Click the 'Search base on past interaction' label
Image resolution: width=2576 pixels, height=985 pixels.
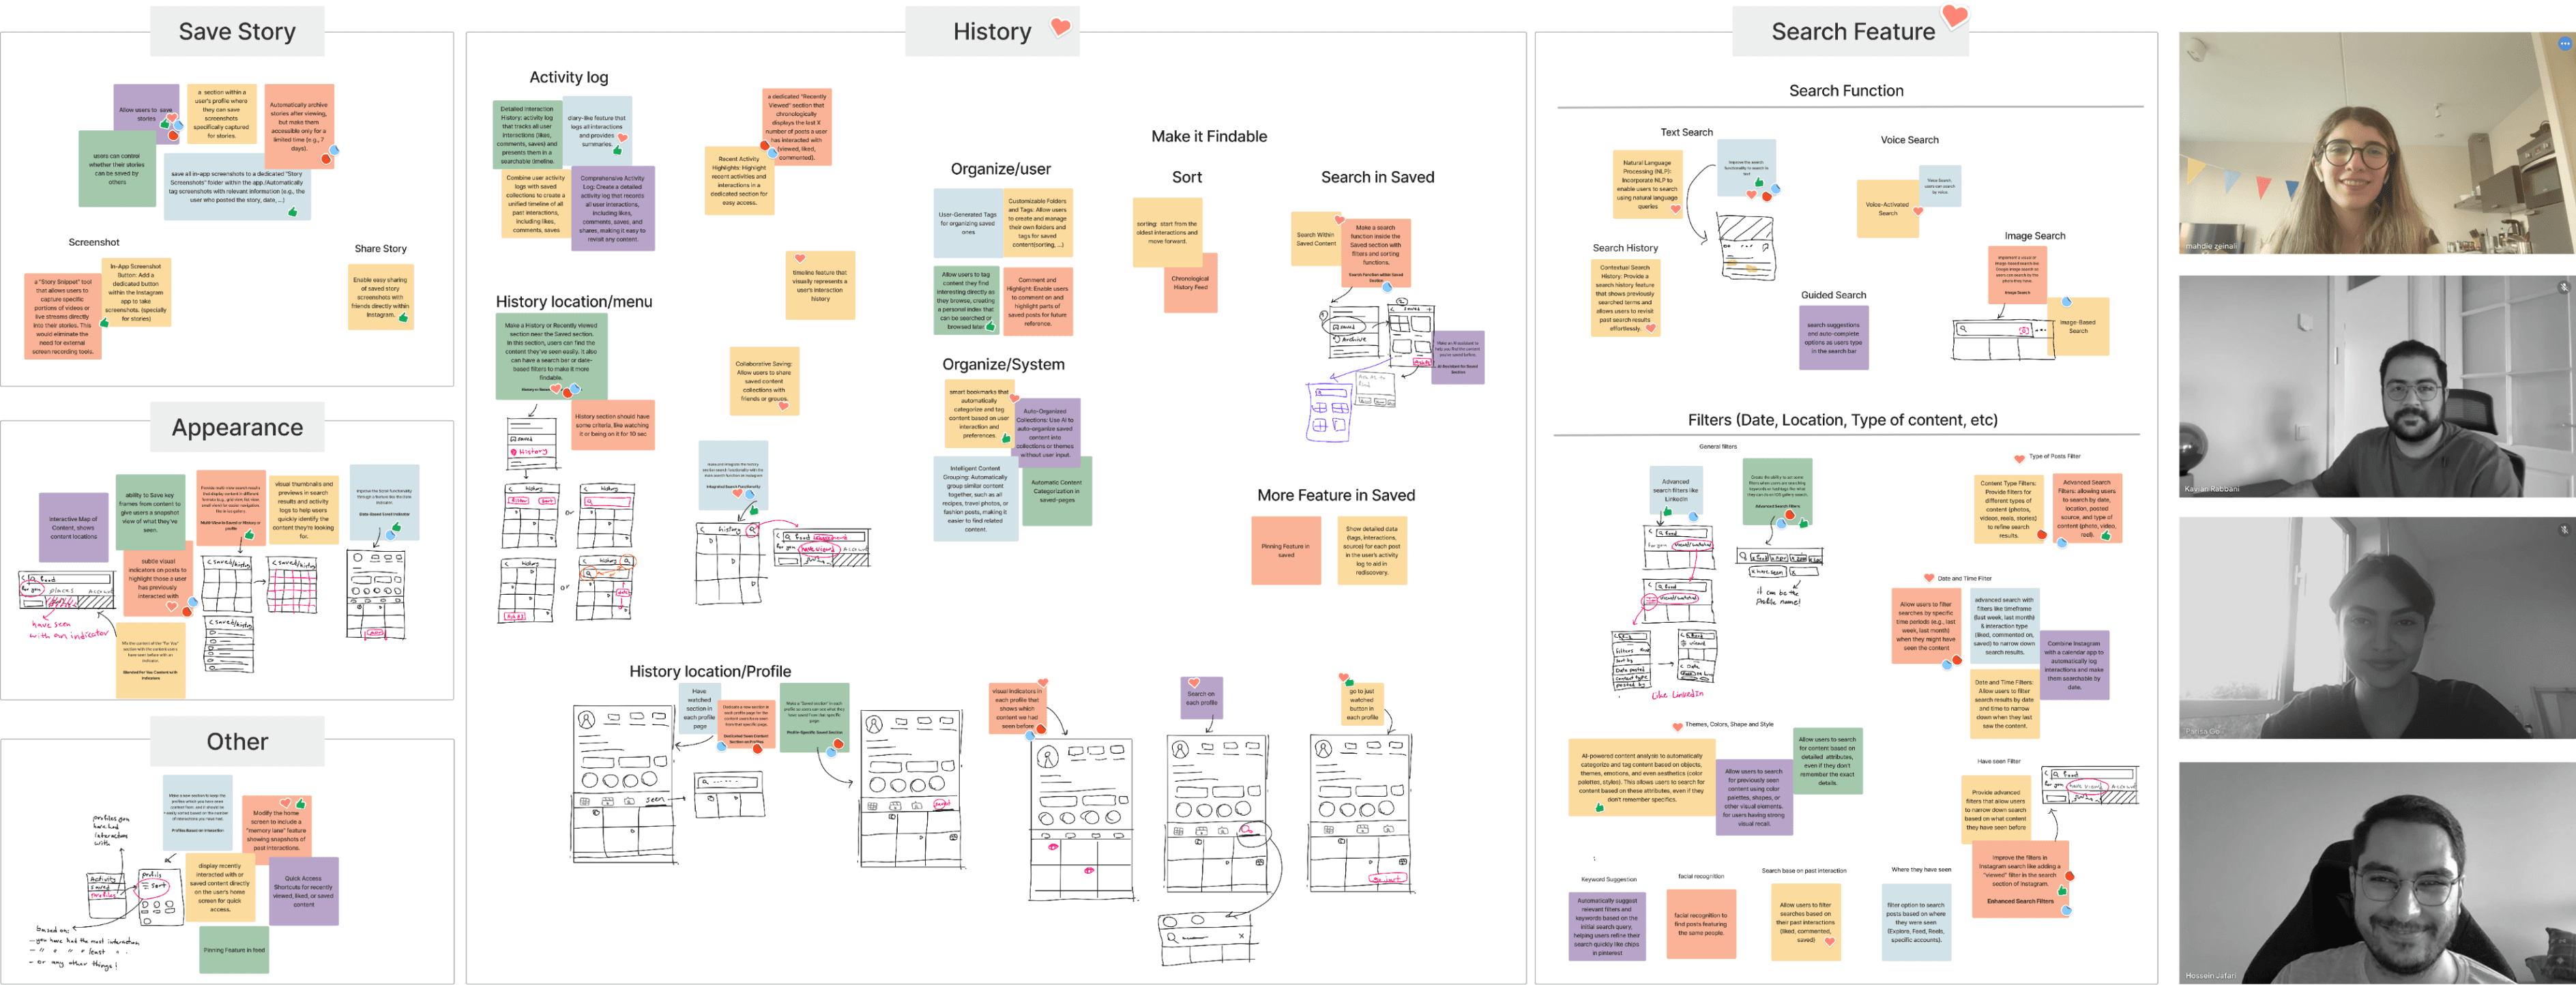coord(1803,871)
